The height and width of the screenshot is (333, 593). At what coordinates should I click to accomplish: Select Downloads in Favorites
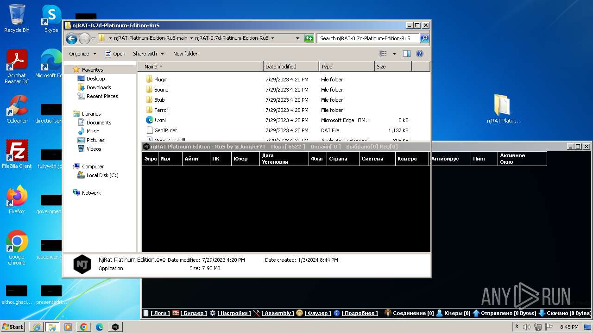[x=99, y=87]
